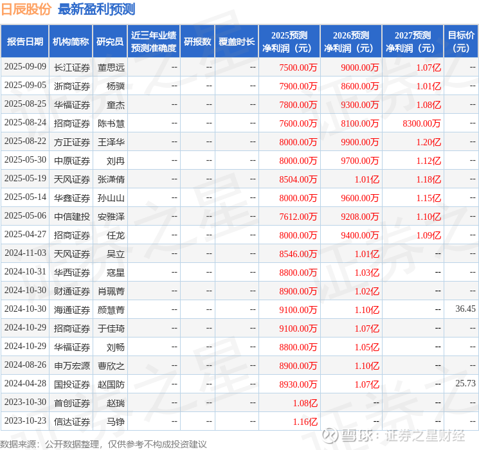The width and height of the screenshot is (479, 450).
Task: Click 7900.00万 profit value
Action: click(x=298, y=86)
